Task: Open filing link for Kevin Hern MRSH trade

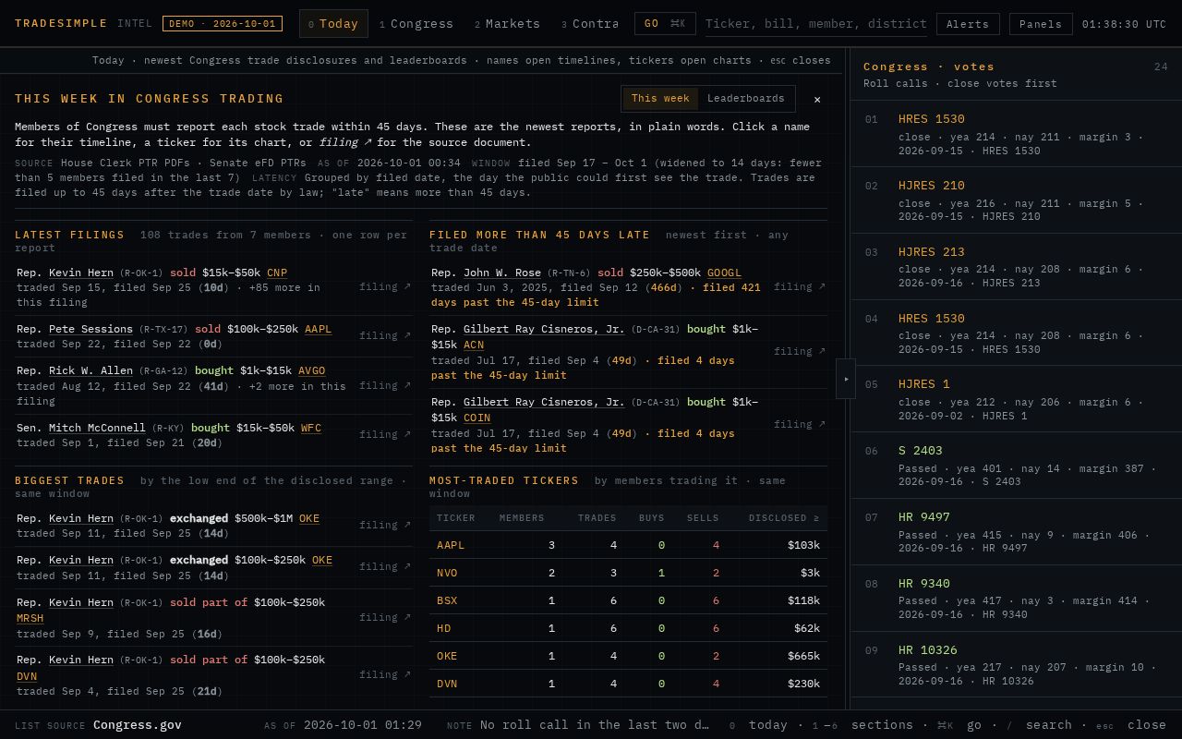Action: [x=385, y=617]
